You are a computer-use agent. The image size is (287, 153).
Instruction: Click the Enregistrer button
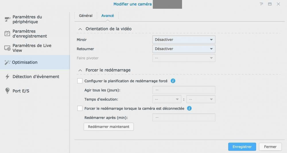coord(242,147)
